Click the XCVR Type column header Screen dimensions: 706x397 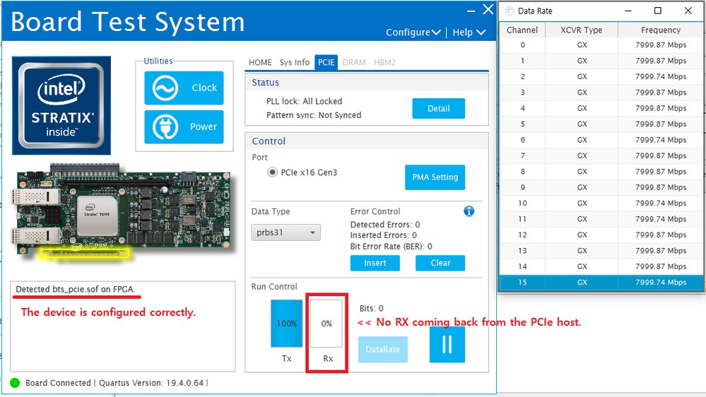(x=582, y=30)
